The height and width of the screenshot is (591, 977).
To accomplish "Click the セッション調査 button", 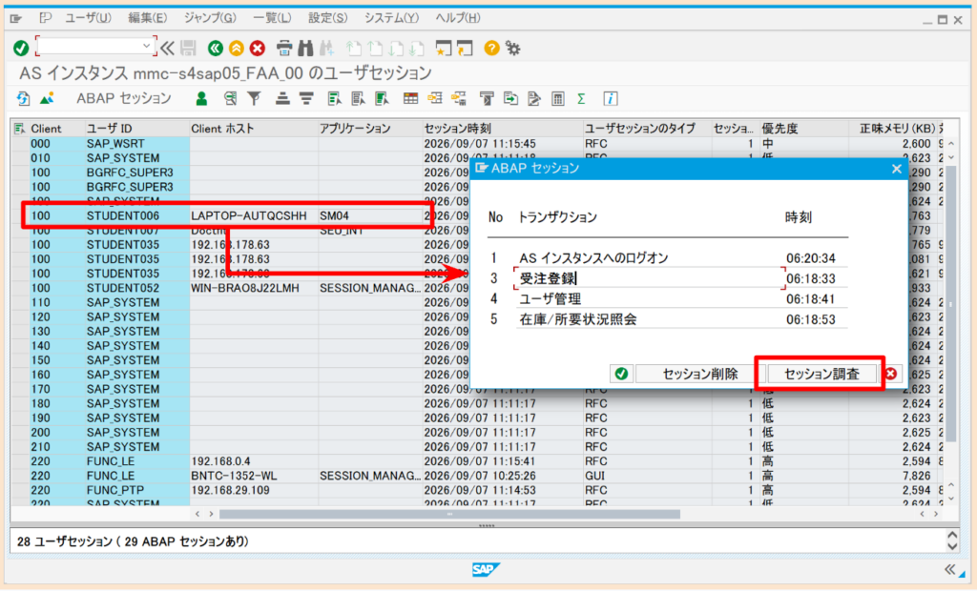I will click(821, 374).
